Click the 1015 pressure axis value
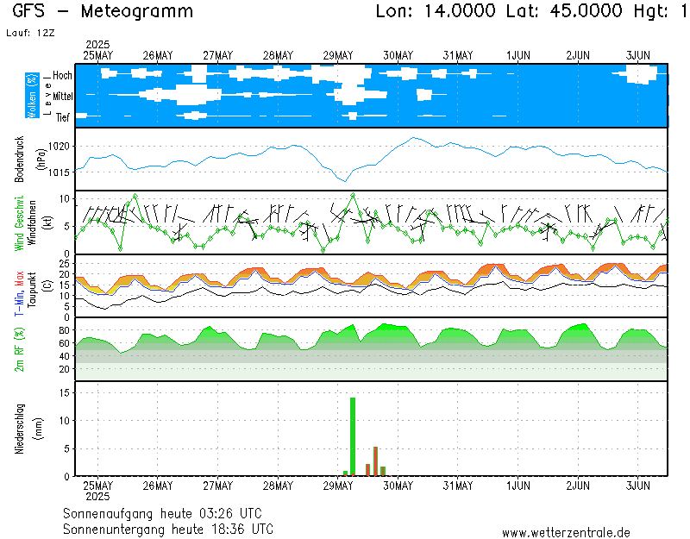Screen dimensions: 690x539 [59, 172]
